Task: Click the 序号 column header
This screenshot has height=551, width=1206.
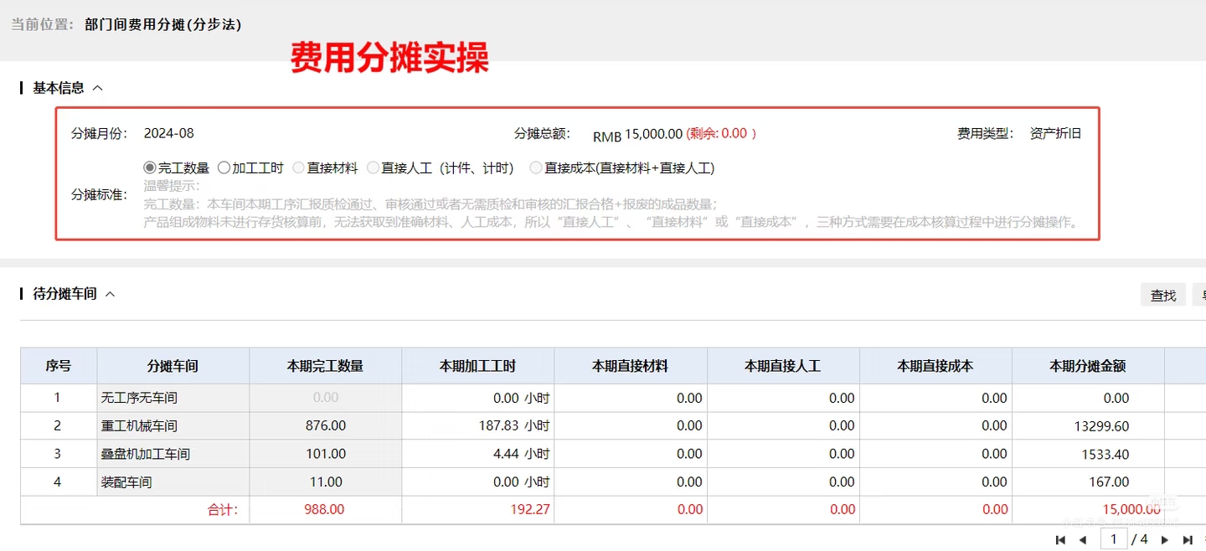Action: coord(59,366)
